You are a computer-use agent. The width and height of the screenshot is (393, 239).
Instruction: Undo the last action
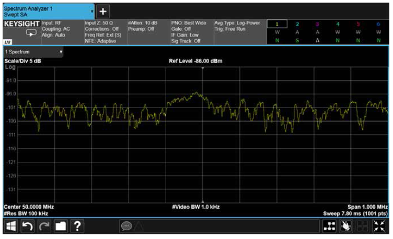(28, 226)
